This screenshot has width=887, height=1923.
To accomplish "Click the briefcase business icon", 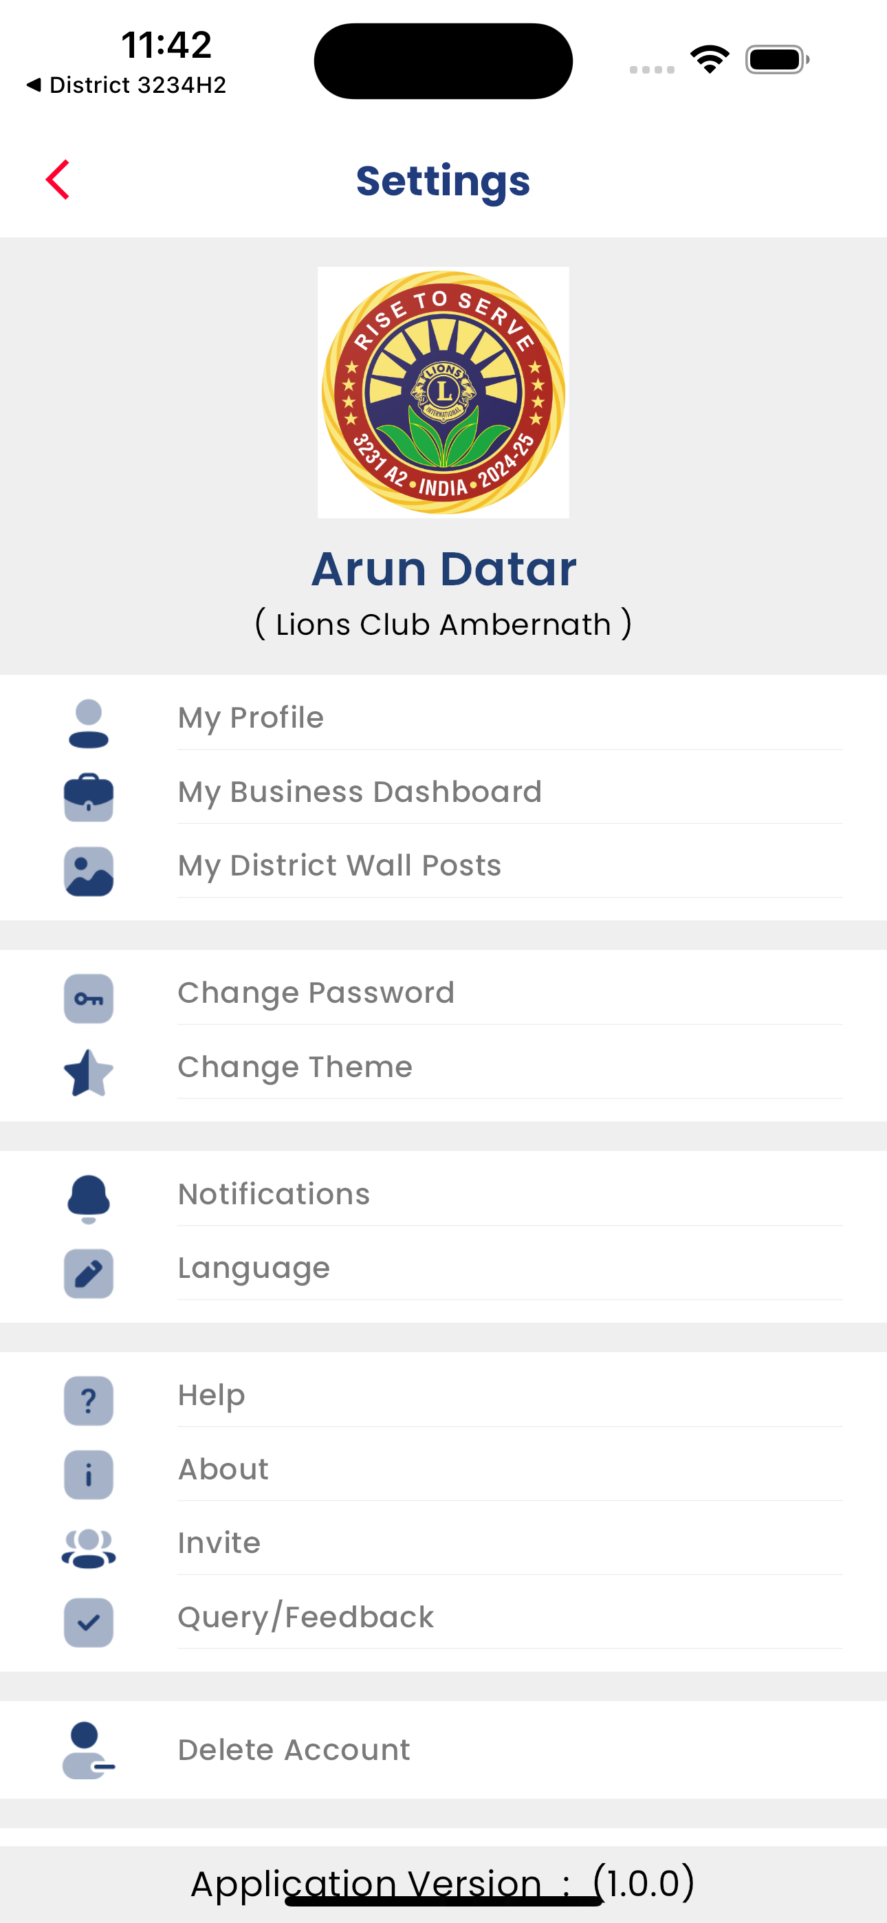I will tap(89, 797).
